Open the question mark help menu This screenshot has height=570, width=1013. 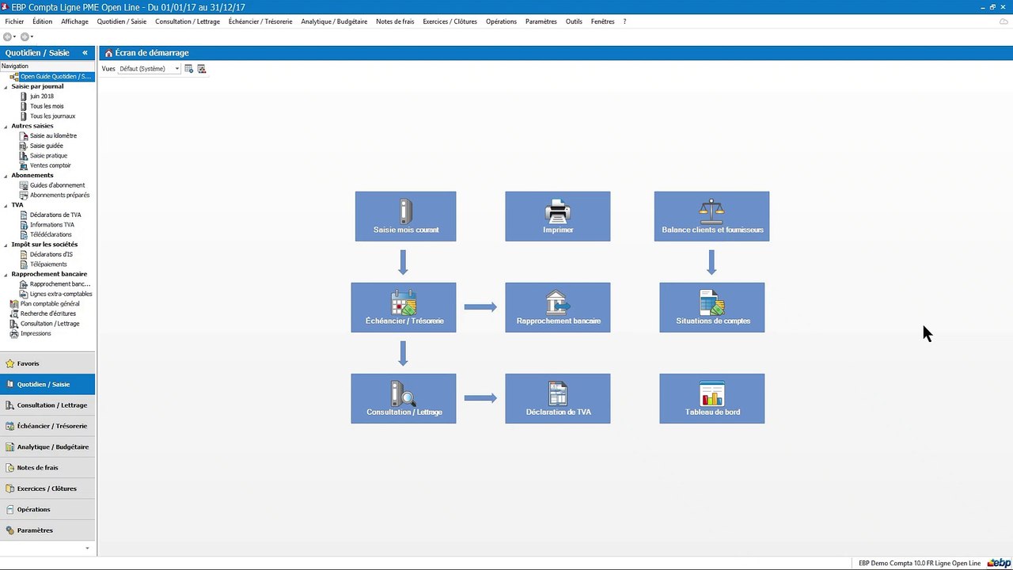click(624, 21)
